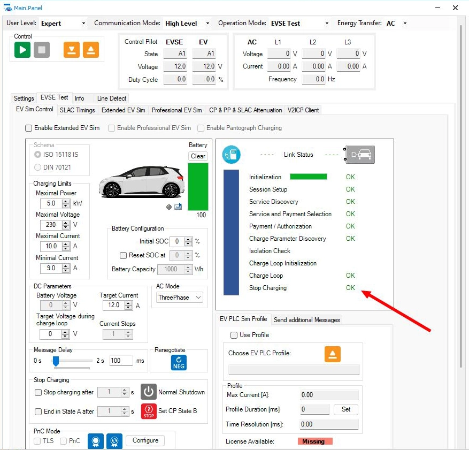The height and width of the screenshot is (450, 469).
Task: Check the Use Profile checkbox
Action: 234,335
